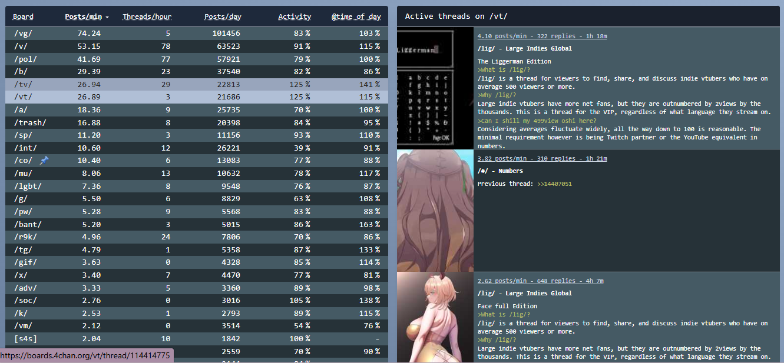The image size is (784, 363).
Task: Sort by @time of day column header
Action: [x=356, y=16]
